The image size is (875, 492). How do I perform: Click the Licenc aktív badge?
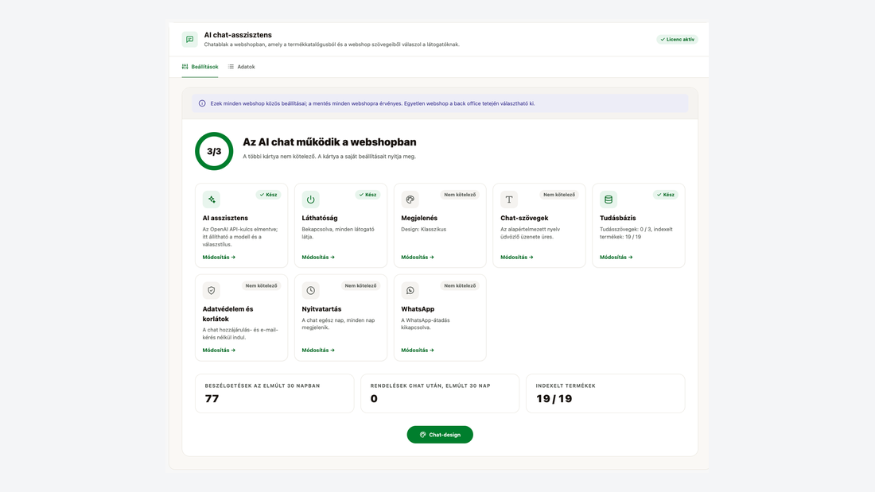click(x=677, y=40)
